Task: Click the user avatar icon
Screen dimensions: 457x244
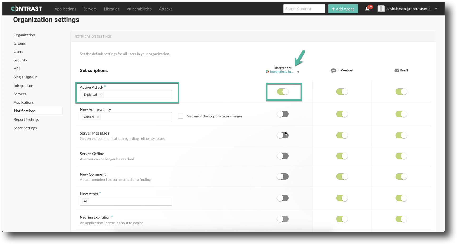Action: [381, 9]
